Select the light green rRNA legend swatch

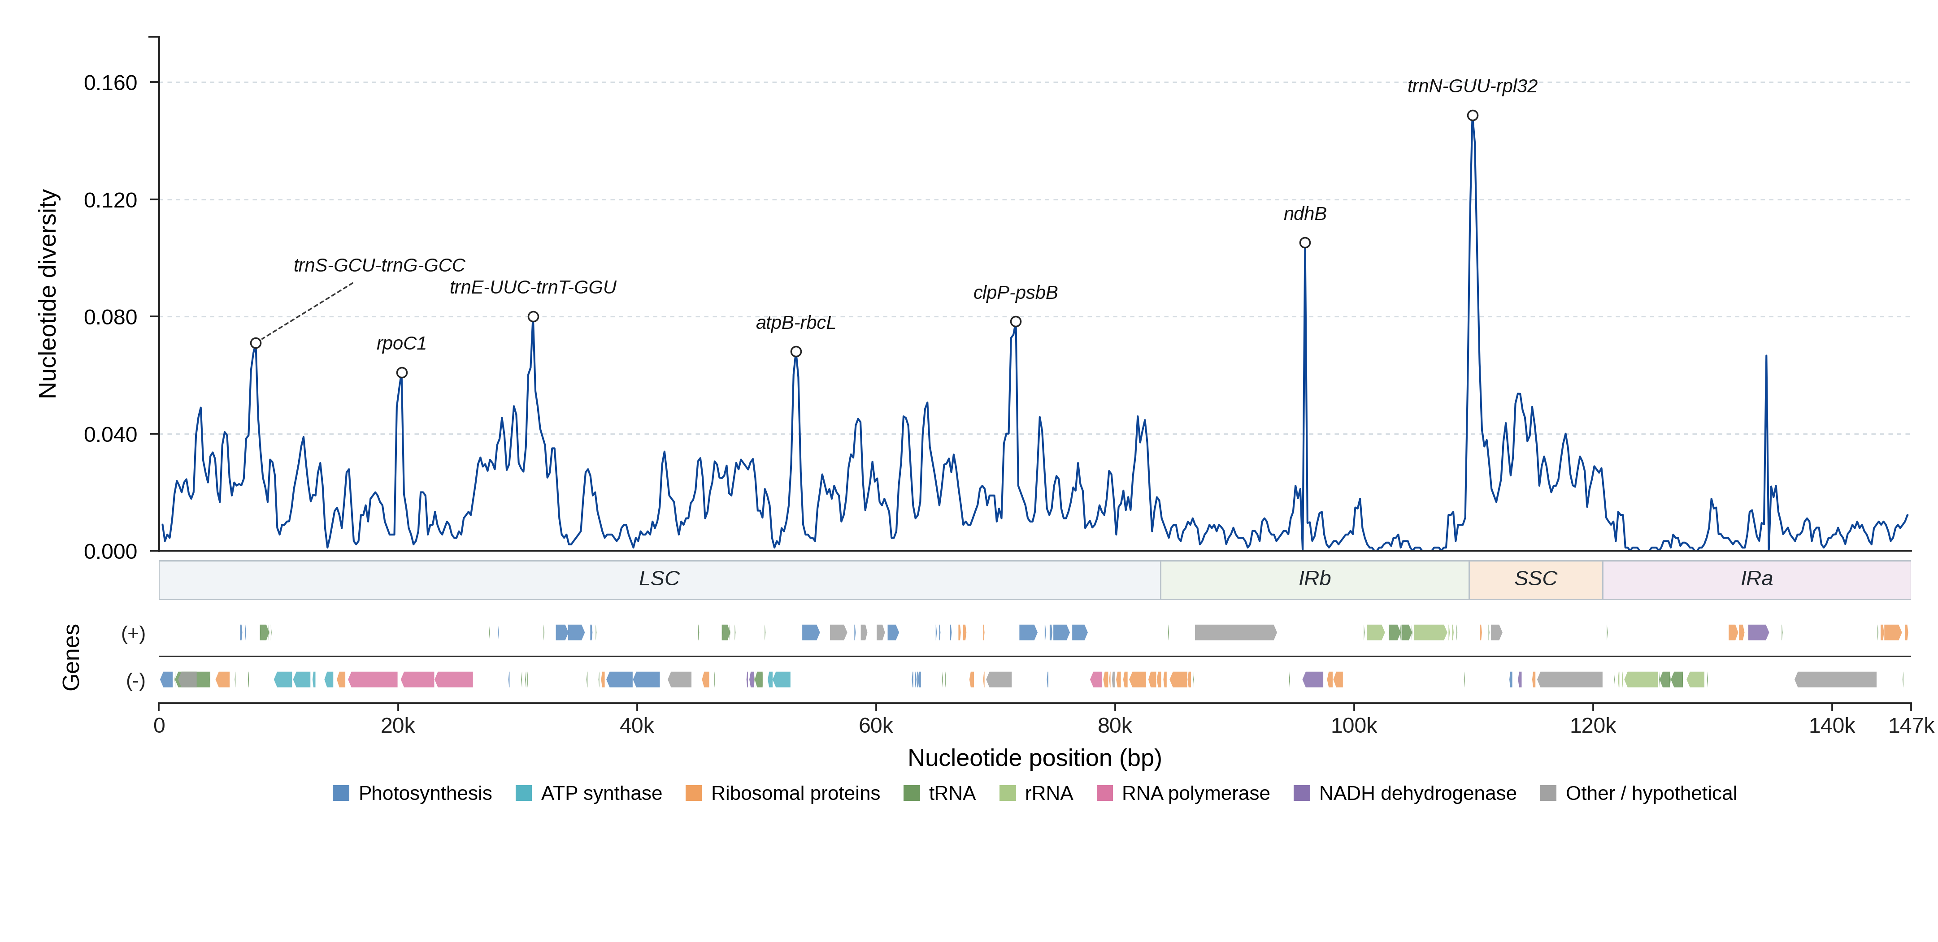(1008, 793)
